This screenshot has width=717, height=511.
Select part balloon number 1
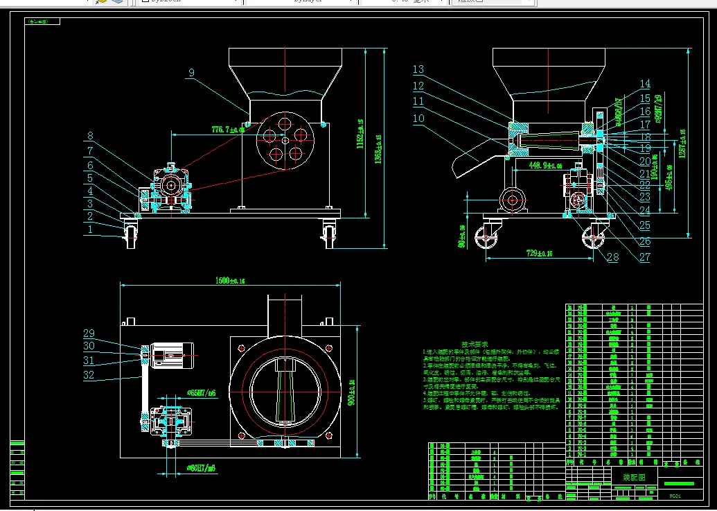[90, 229]
